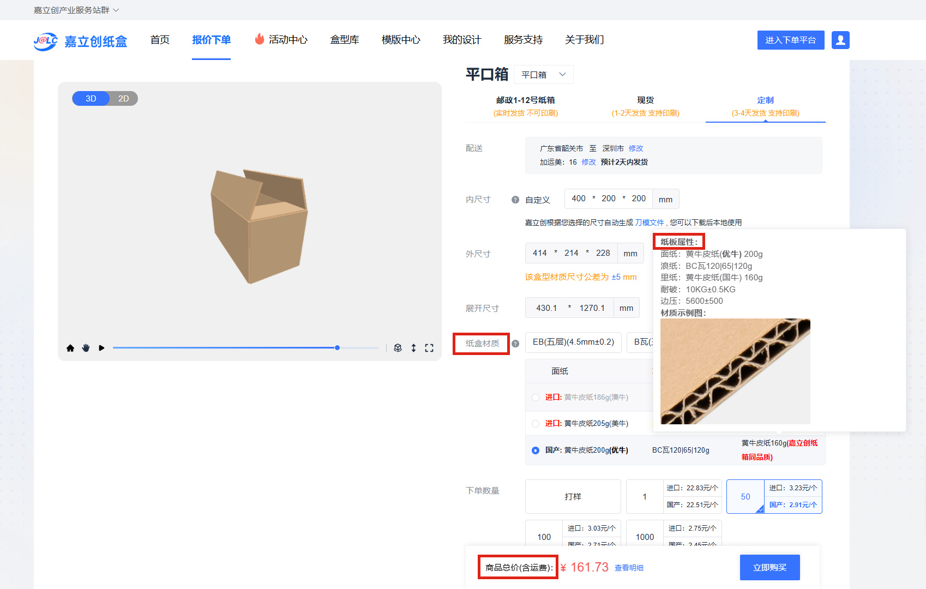Open 盒型库 in the navigation bar
This screenshot has width=926, height=589.
pyautogui.click(x=344, y=40)
